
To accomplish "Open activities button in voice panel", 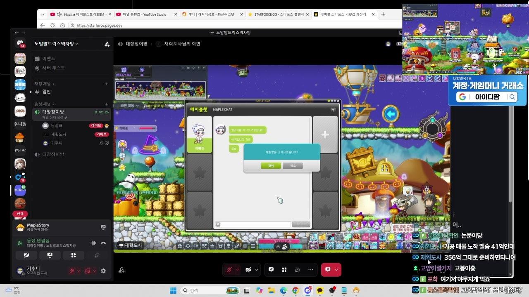I will pyautogui.click(x=74, y=255).
